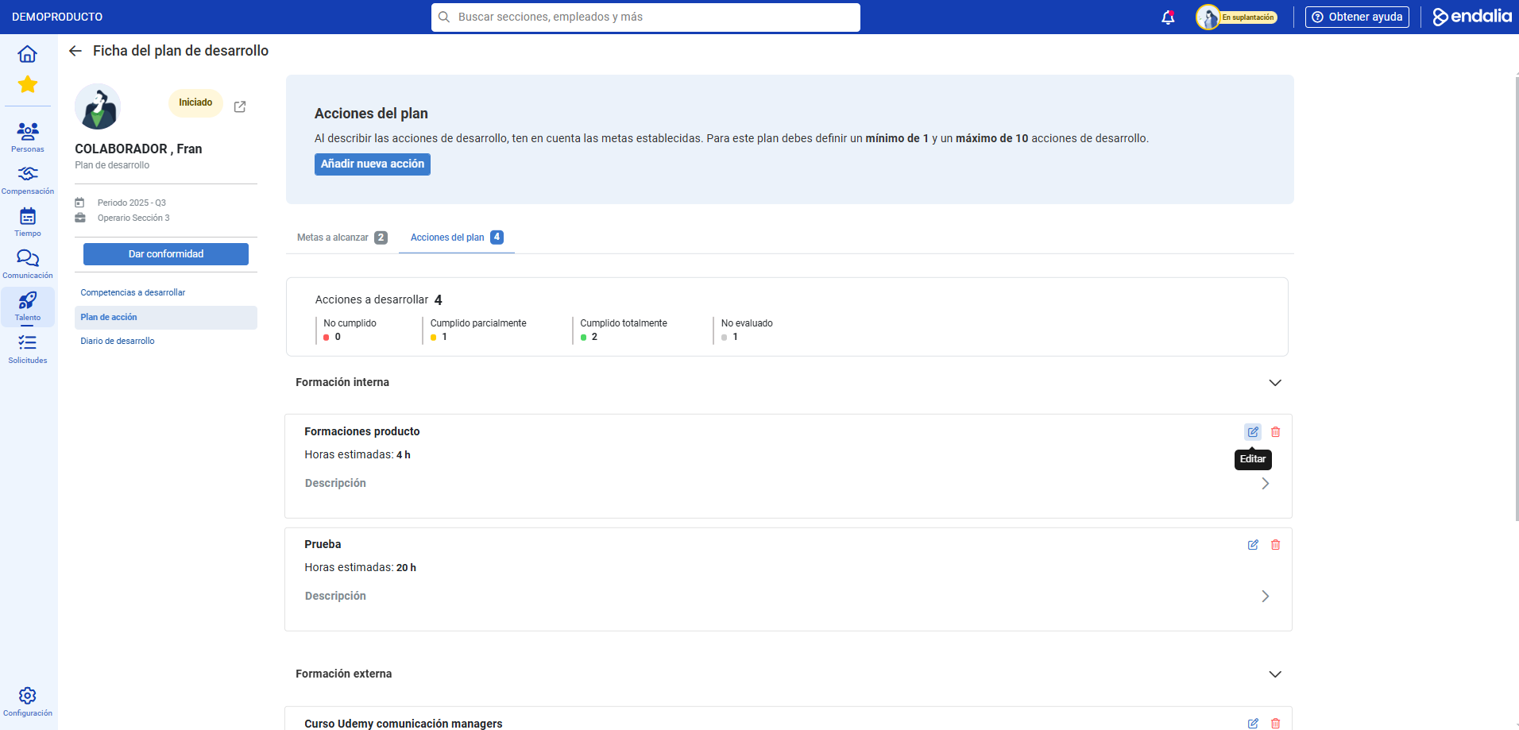1519x730 pixels.
Task: Open Configuración gear in sidebar
Action: click(28, 701)
